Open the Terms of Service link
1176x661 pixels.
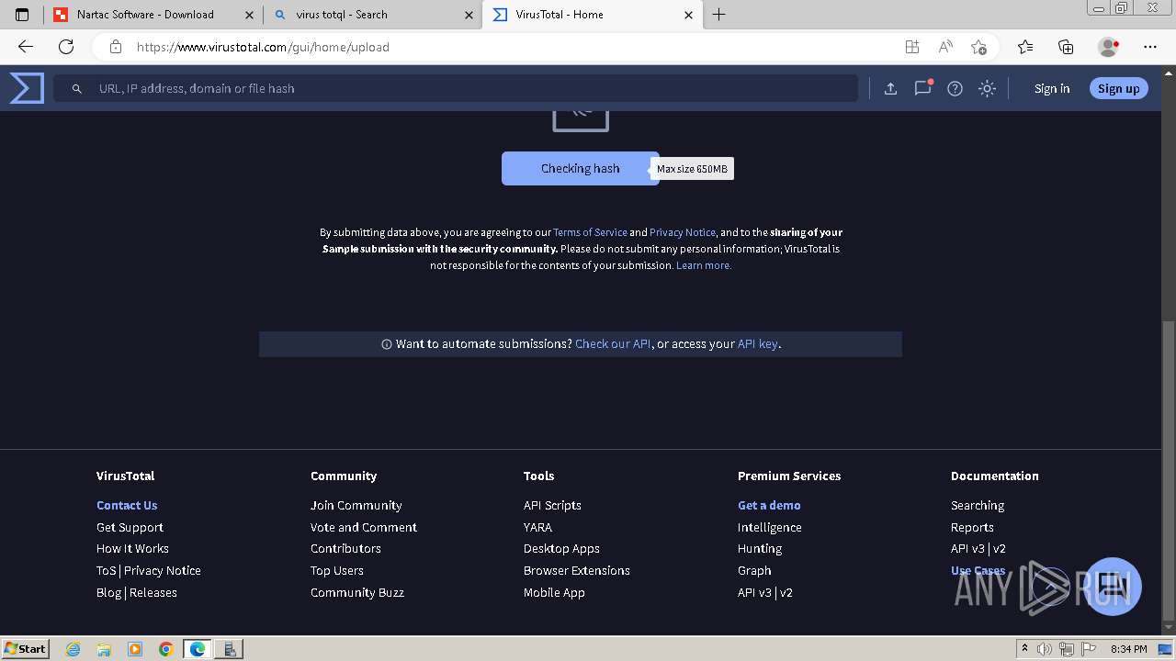pyautogui.click(x=590, y=232)
